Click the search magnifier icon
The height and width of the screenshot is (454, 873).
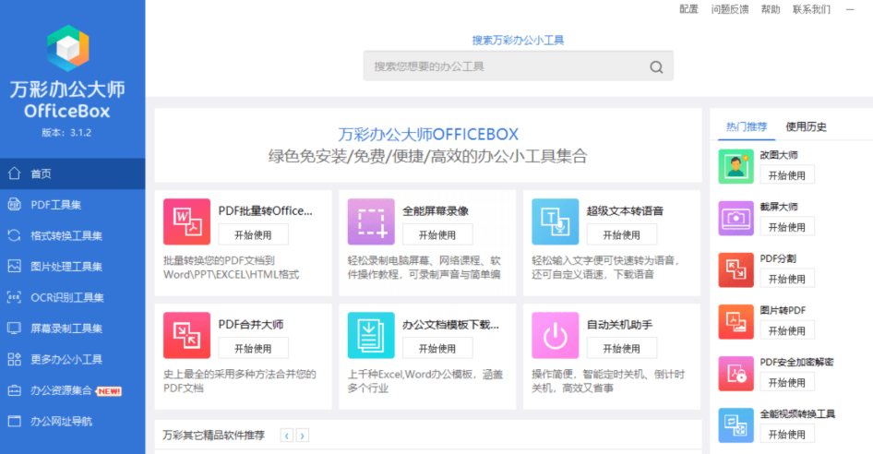656,66
